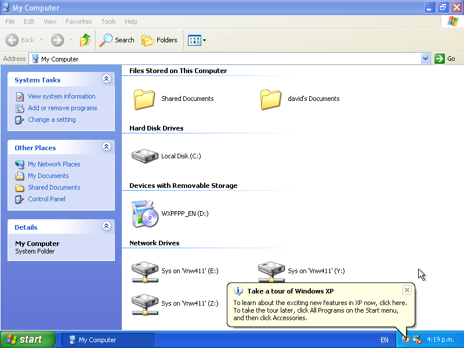Collapse the Details panel
Viewport: 464px width, 348px height.
pos(107,226)
